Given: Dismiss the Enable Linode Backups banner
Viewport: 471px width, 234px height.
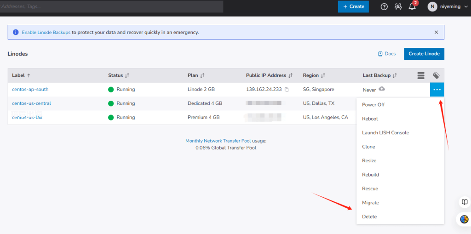Looking at the screenshot, I should 436,32.
